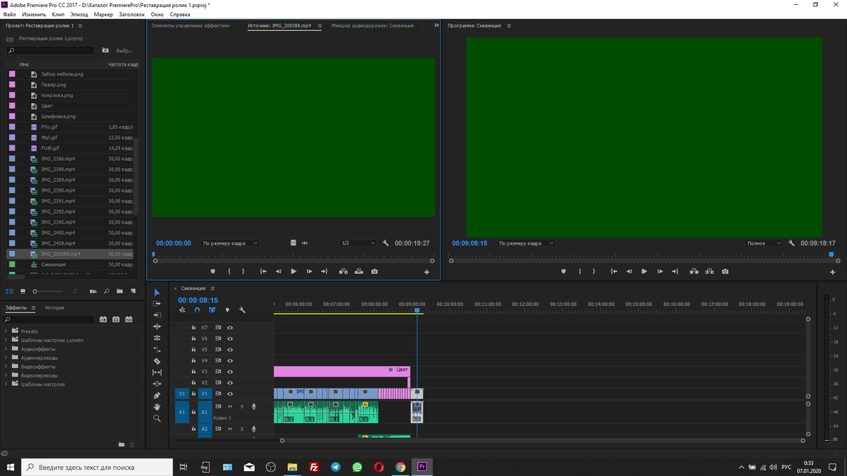Image resolution: width=847 pixels, height=476 pixels.
Task: Select the Hand tool
Action: [x=157, y=407]
